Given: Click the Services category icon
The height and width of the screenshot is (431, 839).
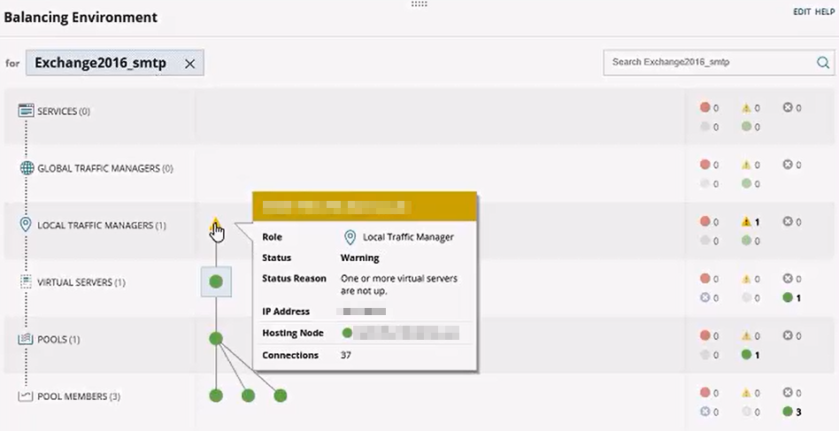Looking at the screenshot, I should click(x=26, y=111).
